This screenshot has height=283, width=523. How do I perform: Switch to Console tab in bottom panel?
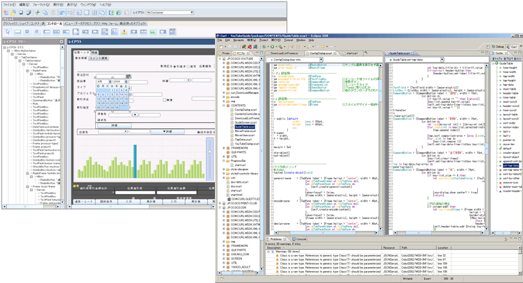coord(300,239)
